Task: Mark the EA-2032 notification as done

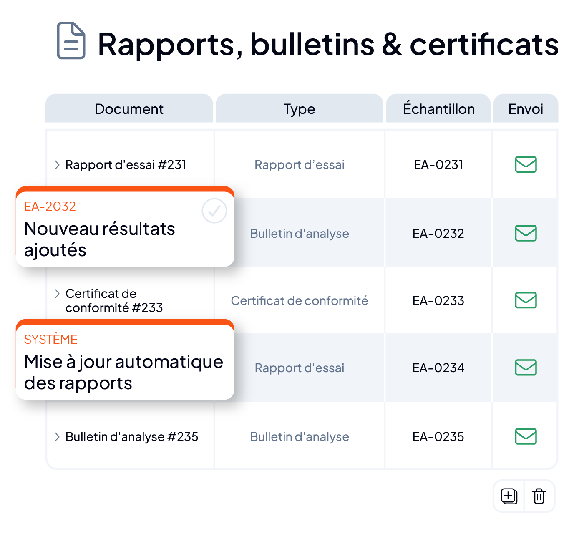Action: pyautogui.click(x=214, y=211)
